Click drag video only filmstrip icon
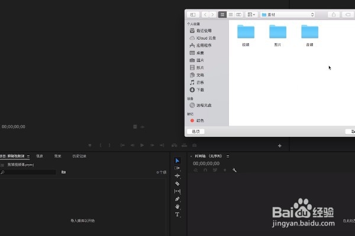 [x=135, y=127]
